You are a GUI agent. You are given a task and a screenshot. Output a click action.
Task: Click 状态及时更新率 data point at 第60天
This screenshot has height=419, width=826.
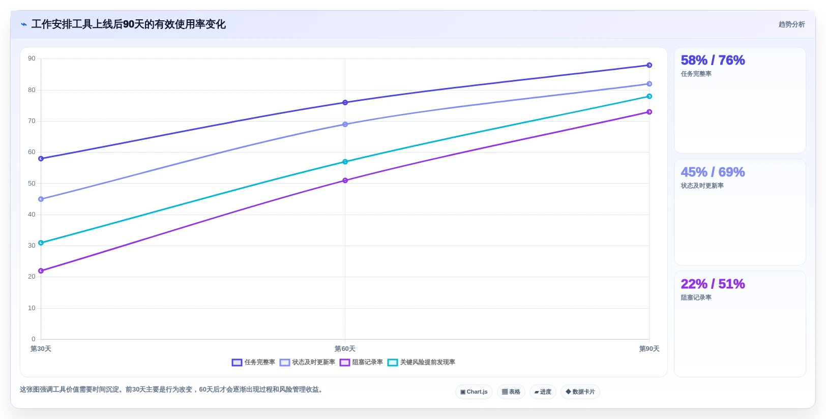[x=345, y=124]
